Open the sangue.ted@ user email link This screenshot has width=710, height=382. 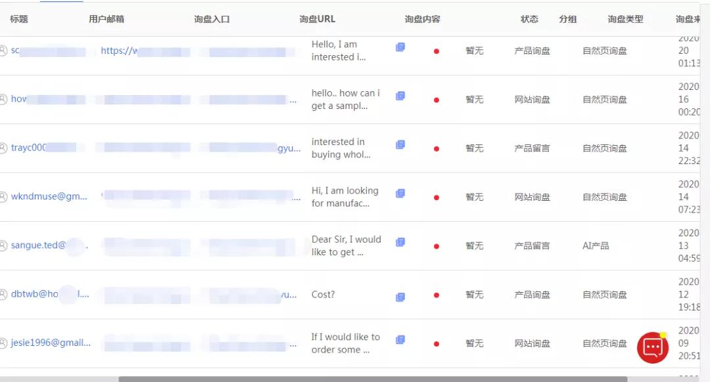pos(38,245)
